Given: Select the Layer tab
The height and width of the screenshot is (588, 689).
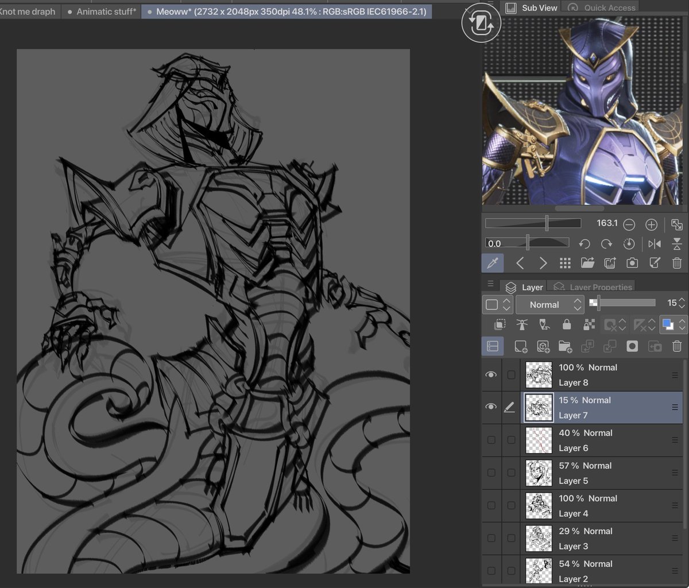Looking at the screenshot, I should pos(524,287).
